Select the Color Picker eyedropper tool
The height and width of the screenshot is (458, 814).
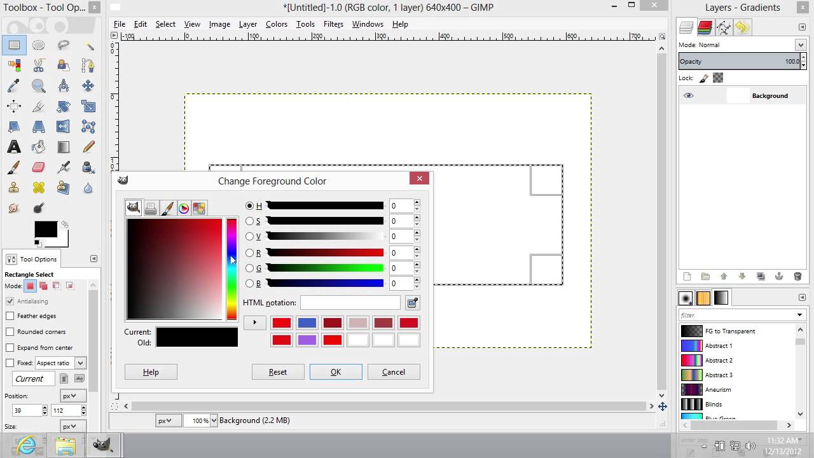pos(14,86)
